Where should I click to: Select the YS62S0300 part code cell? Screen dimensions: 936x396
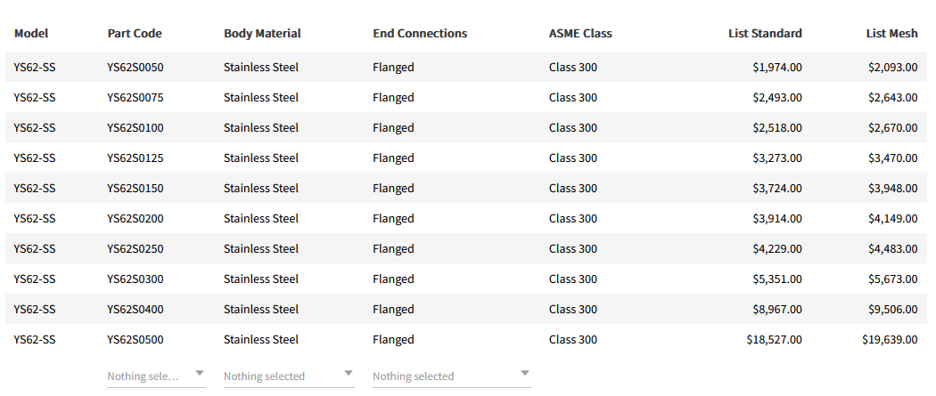135,279
